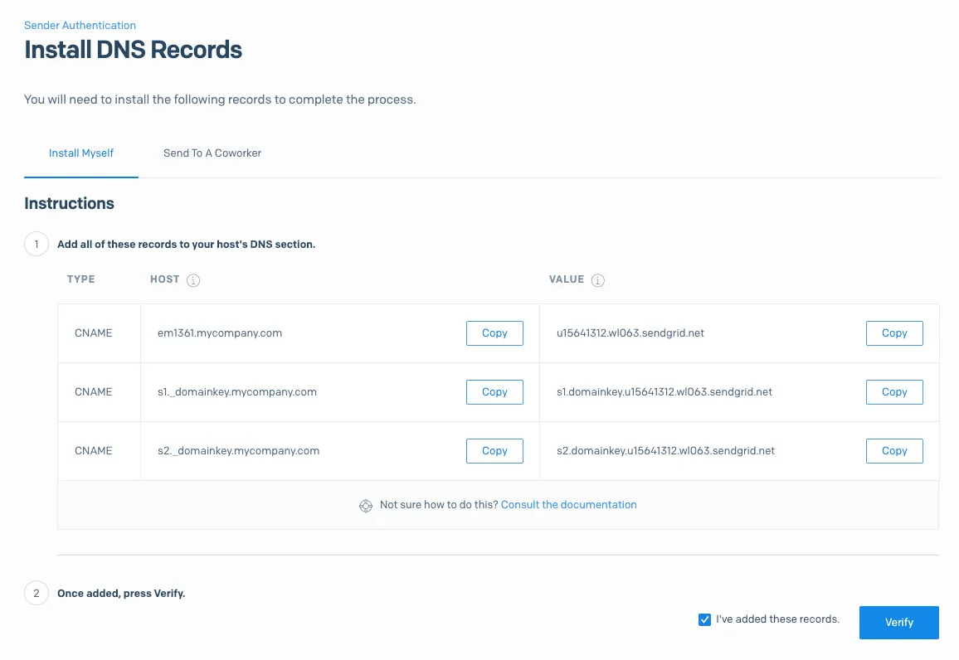This screenshot has width=959, height=660.
Task: Click the "I've added these records." label
Action: tap(777, 619)
